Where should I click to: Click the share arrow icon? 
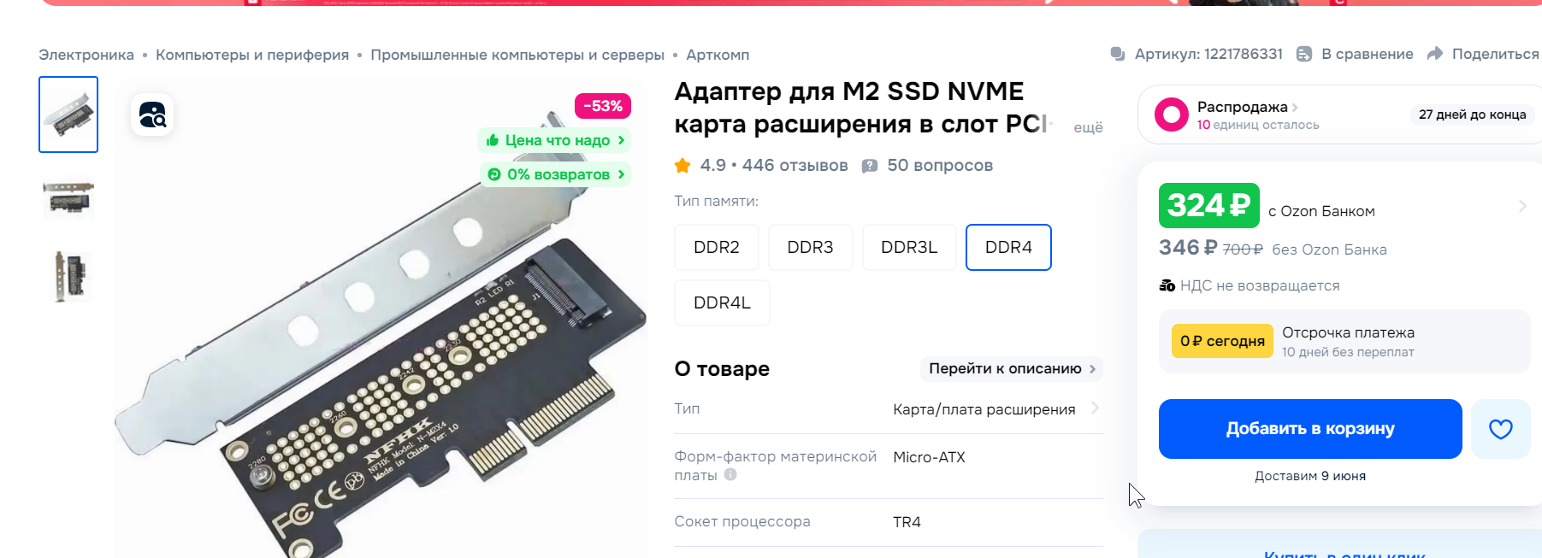pyautogui.click(x=1435, y=54)
